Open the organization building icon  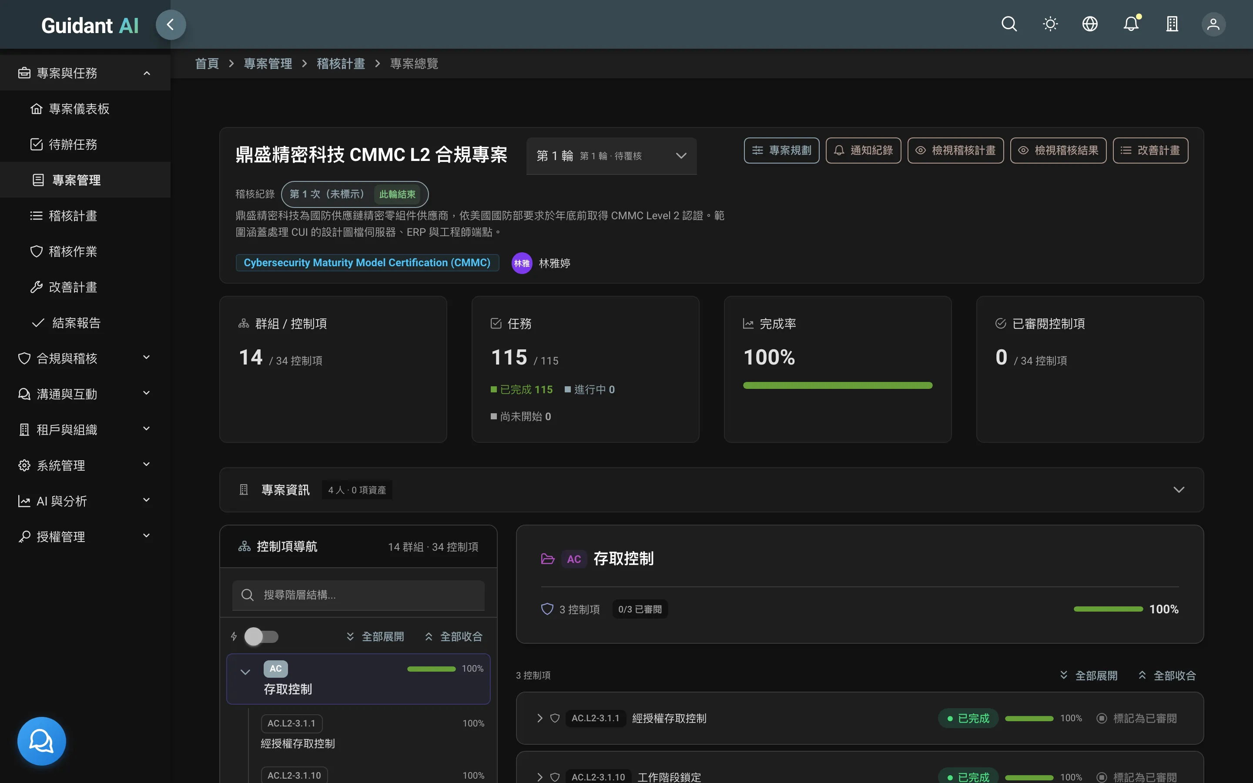point(1172,24)
